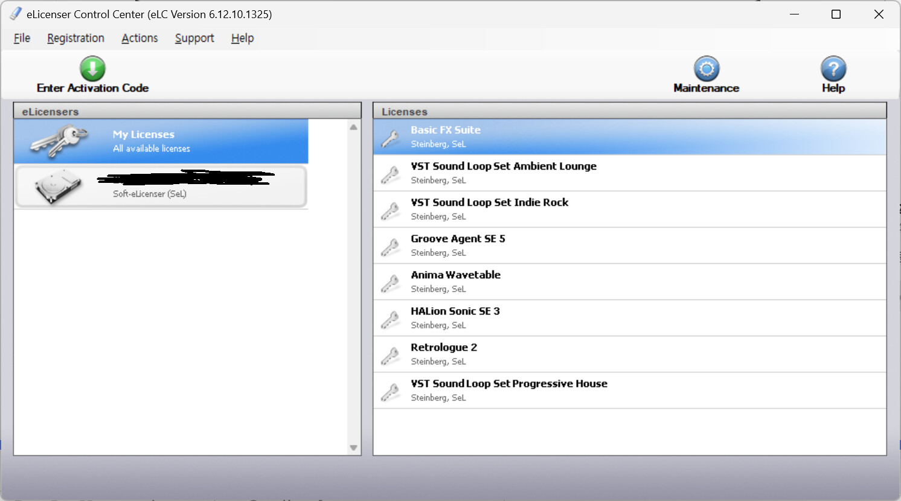
Task: Click key icon beside Retrologue 2
Action: tap(391, 356)
